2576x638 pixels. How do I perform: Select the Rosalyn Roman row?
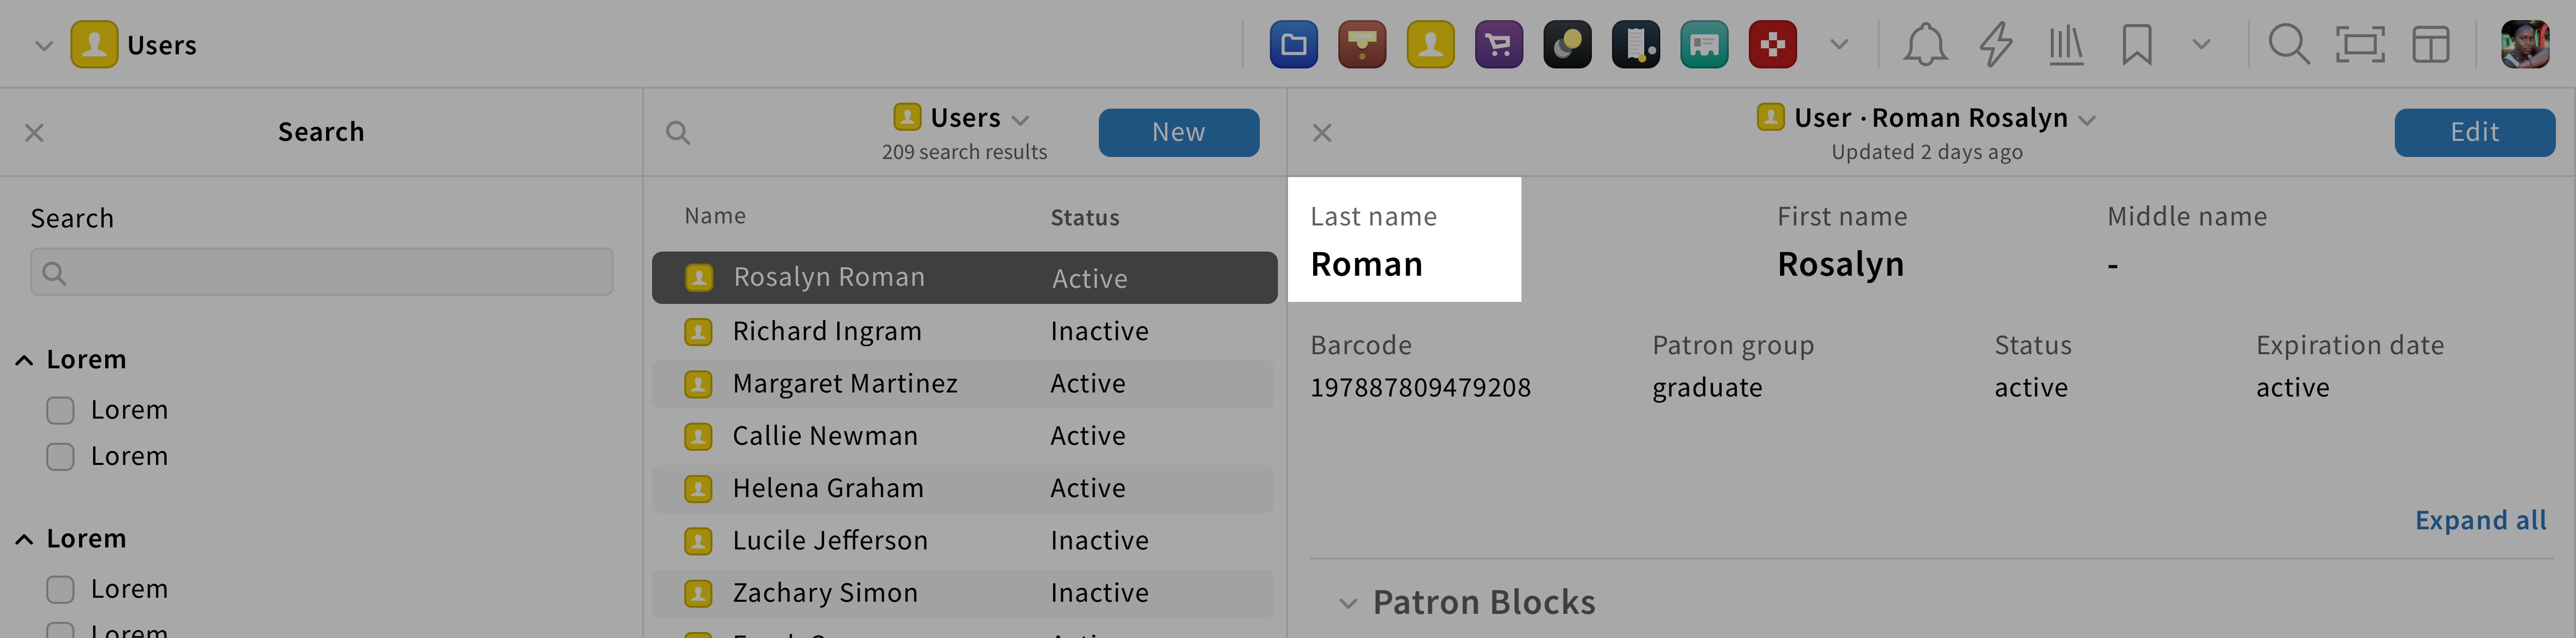tap(964, 277)
